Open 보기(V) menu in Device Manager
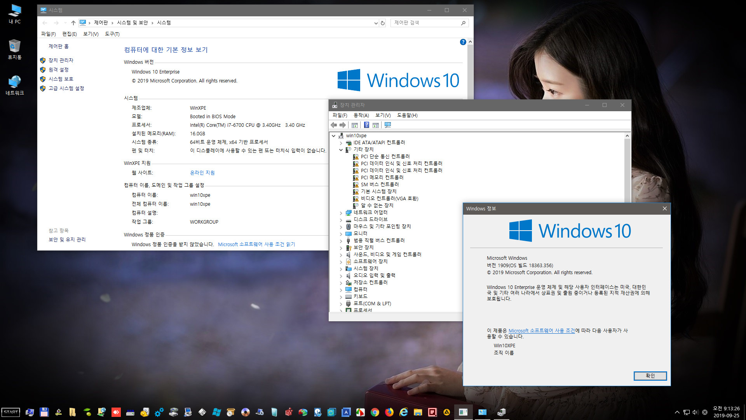This screenshot has width=746, height=420. click(x=383, y=115)
